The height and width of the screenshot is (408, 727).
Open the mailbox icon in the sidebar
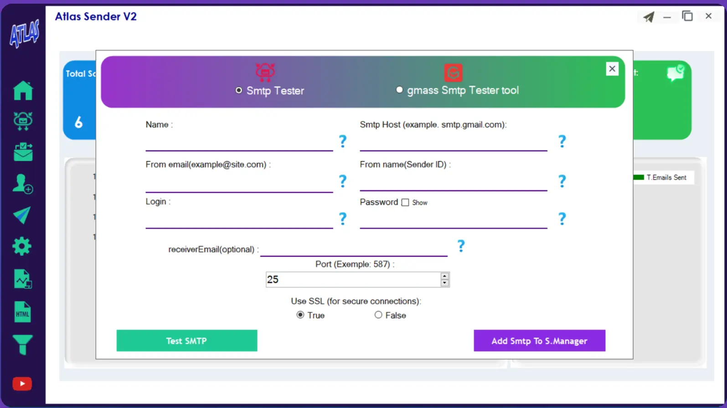[x=23, y=152]
